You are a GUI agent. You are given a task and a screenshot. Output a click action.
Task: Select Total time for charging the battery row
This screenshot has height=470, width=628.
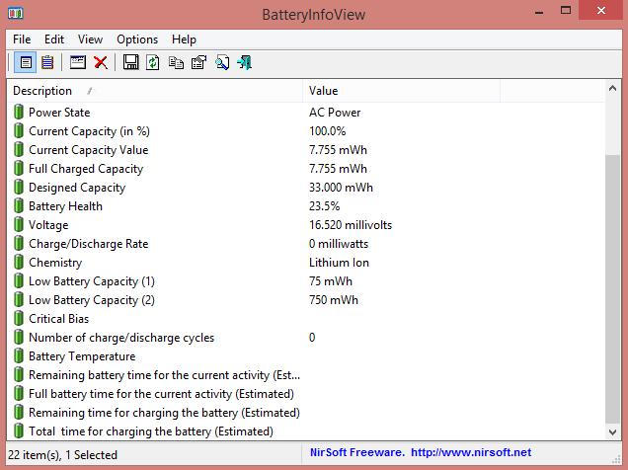(x=305, y=431)
